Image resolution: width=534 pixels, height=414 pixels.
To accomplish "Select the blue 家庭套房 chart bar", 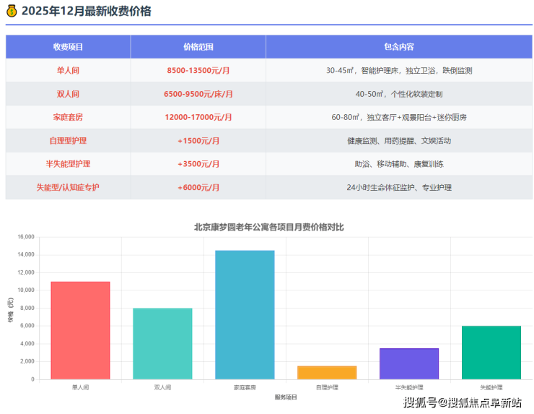I will tap(245, 315).
